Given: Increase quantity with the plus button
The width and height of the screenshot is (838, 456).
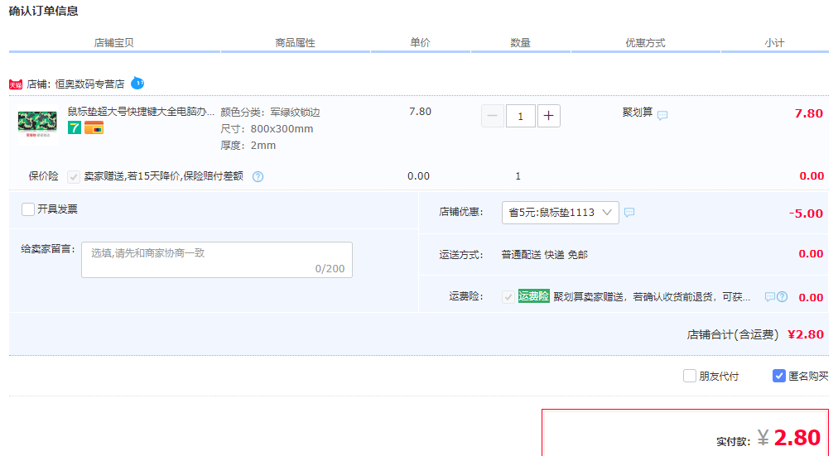Looking at the screenshot, I should 548,116.
